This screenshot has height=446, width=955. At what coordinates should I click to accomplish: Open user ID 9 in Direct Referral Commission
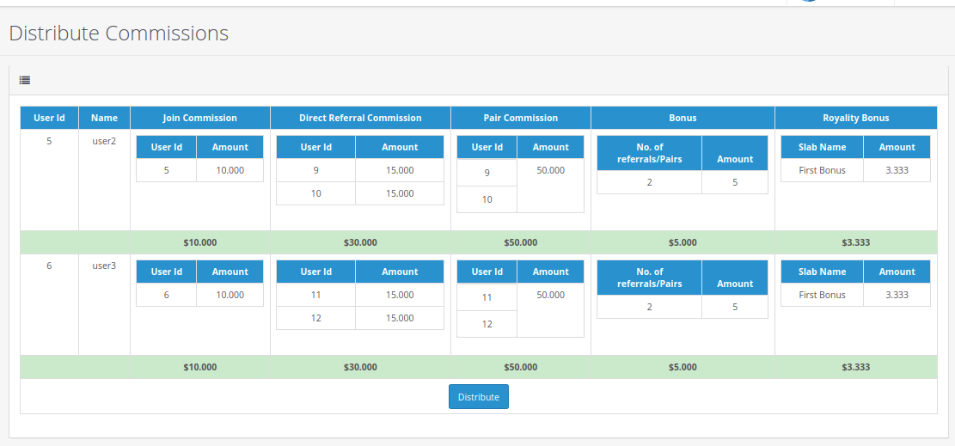pos(315,170)
